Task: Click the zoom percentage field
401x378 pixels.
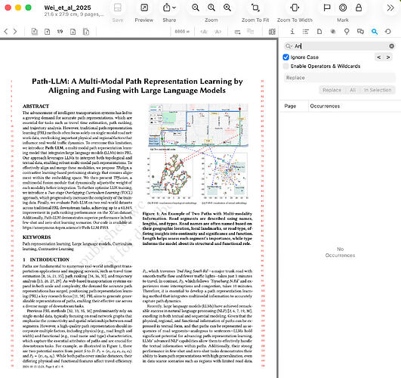Action: [182, 32]
